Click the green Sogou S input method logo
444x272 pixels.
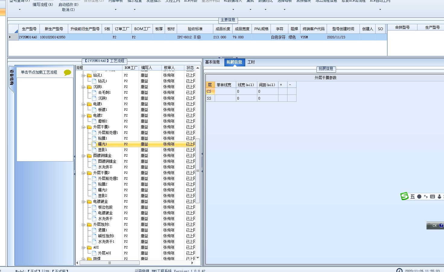click(404, 196)
